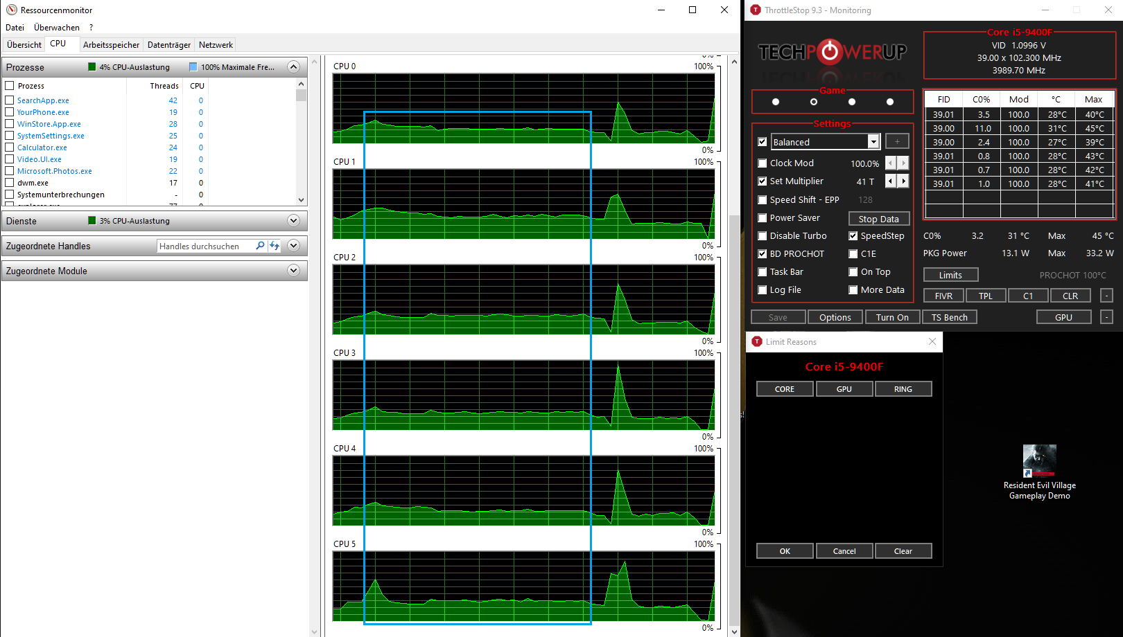
Task: Enable the C1E checkbox
Action: tap(853, 254)
